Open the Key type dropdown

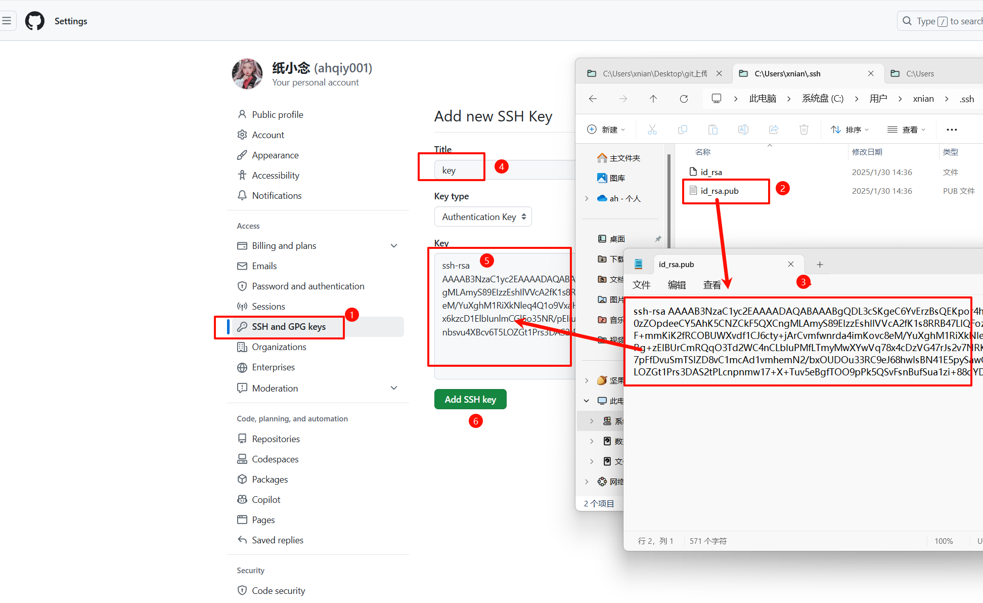(x=483, y=217)
